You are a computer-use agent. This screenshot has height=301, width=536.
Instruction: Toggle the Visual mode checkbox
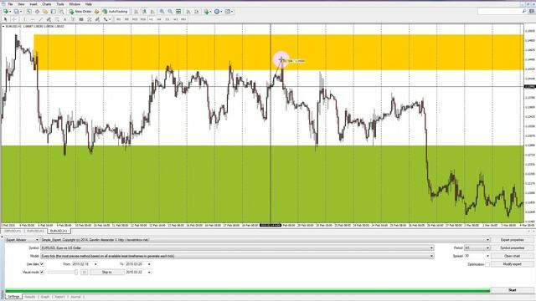point(42,273)
